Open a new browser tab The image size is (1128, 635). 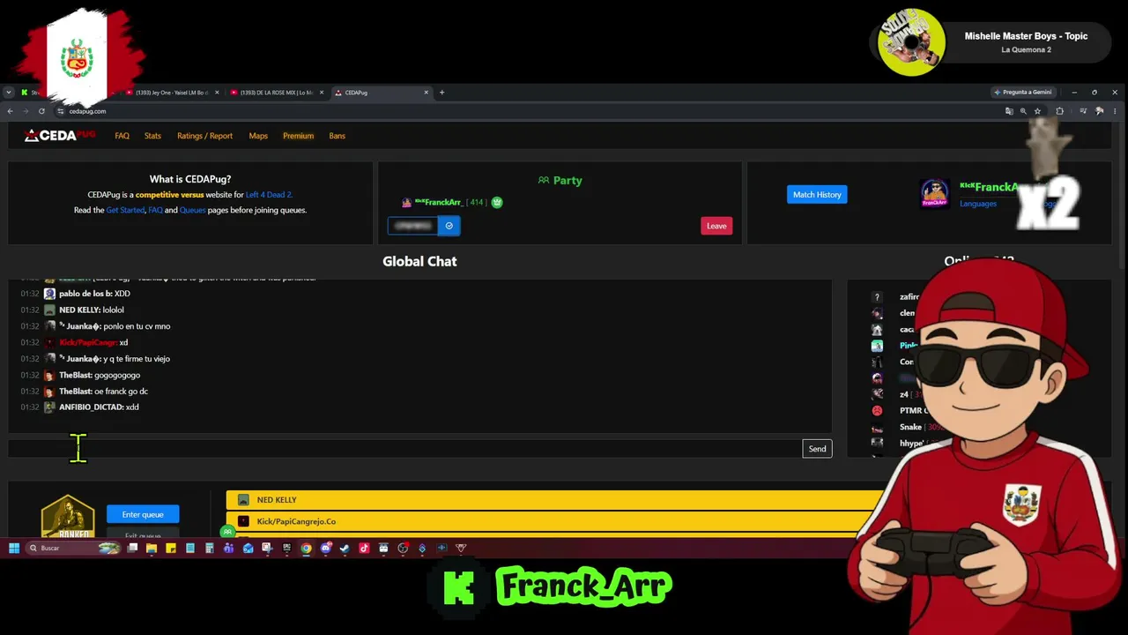(442, 93)
